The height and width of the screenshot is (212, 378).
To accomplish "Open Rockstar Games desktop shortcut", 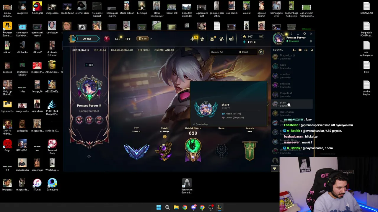I will tap(7, 29).
